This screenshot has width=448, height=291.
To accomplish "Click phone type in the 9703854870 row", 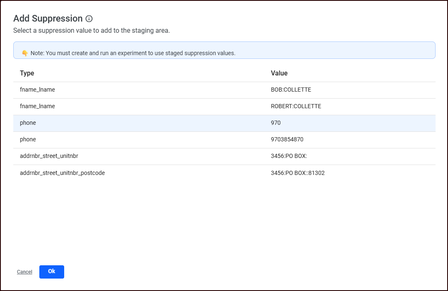I will coord(28,139).
